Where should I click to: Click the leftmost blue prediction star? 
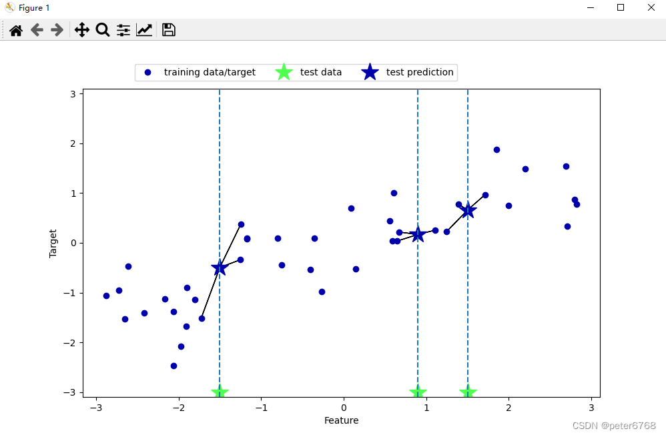tap(220, 268)
